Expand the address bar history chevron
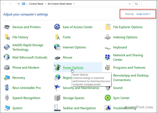 [x=130, y=4]
